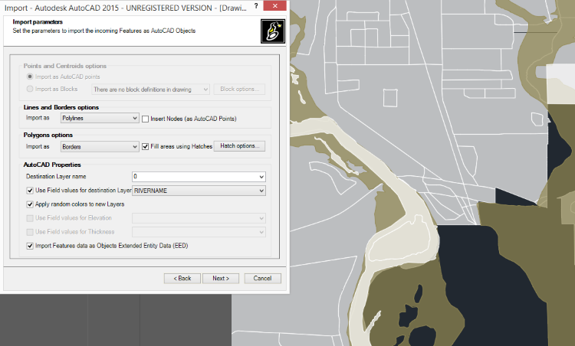The height and width of the screenshot is (346, 575).
Task: Click the 'Polygons options' group label
Action: [x=48, y=135]
